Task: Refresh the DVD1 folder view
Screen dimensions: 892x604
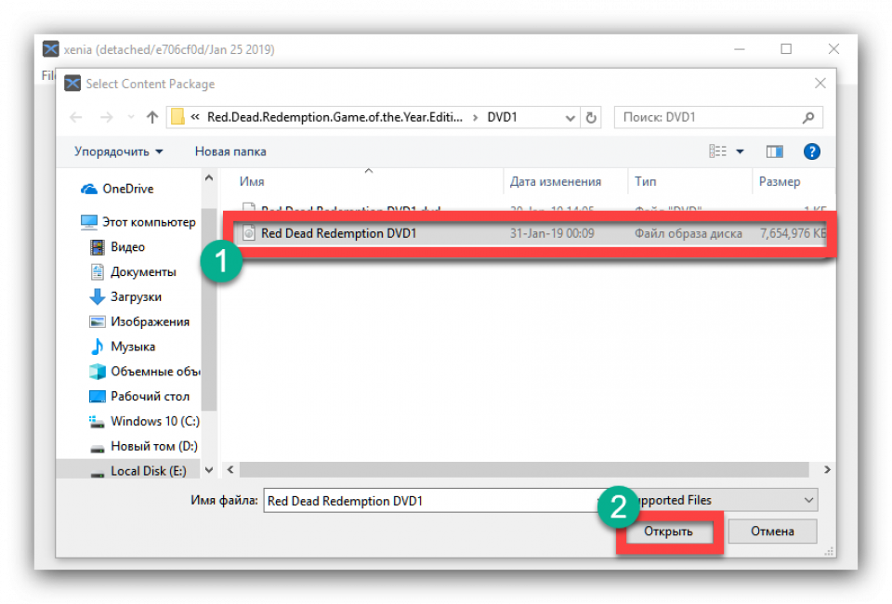Action: click(x=591, y=118)
